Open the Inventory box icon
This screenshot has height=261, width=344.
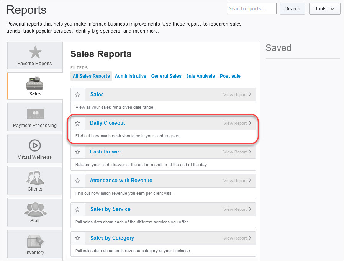tap(35, 241)
